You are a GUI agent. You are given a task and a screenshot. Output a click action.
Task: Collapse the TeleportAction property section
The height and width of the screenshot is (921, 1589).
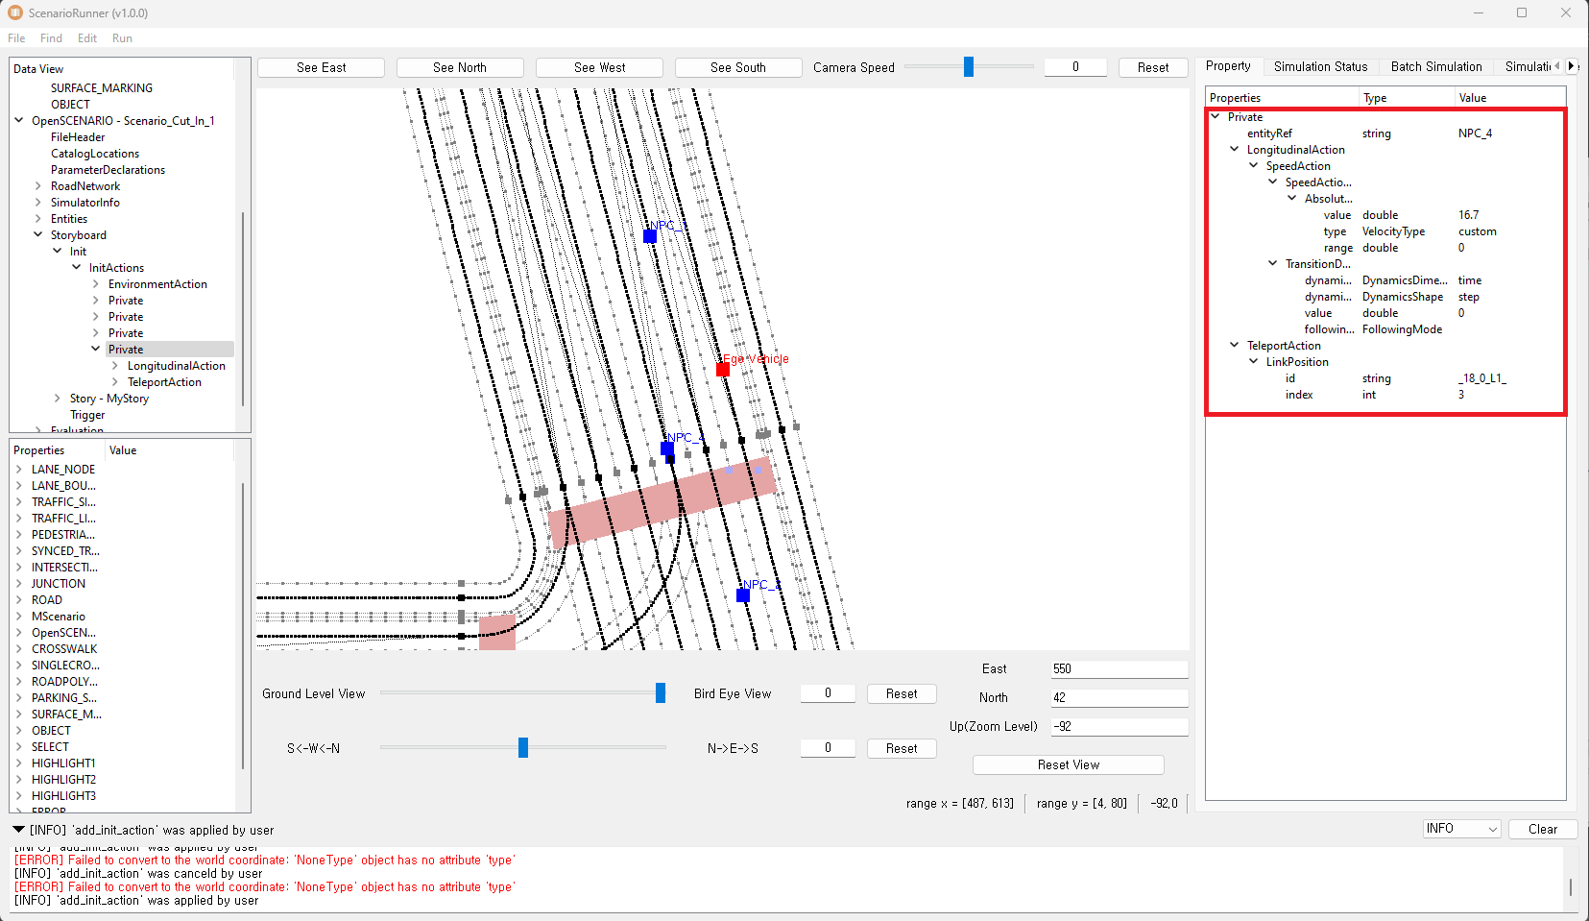click(x=1235, y=346)
